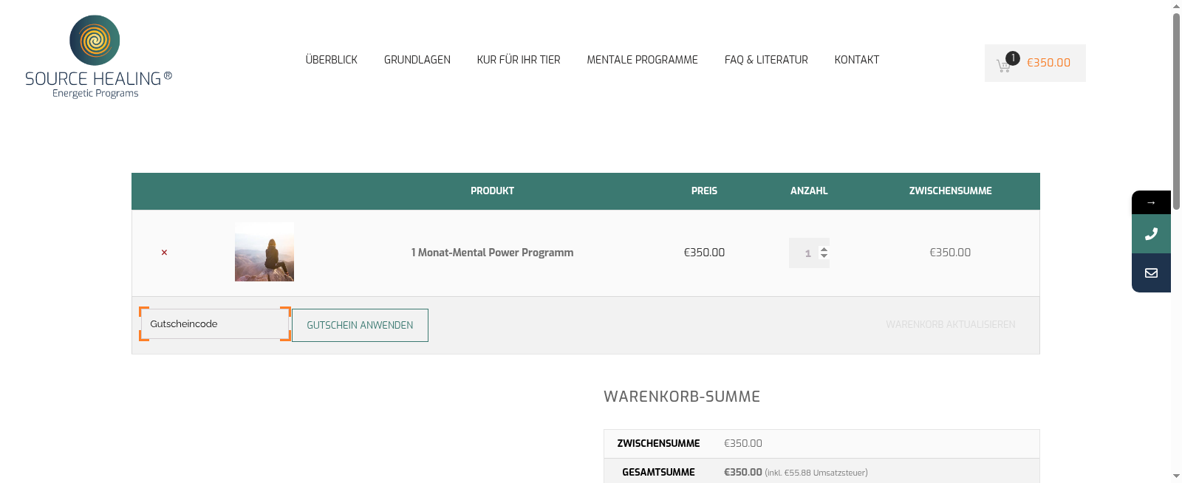Click the envelope email icon in sidebar
The image size is (1182, 483).
1151,273
